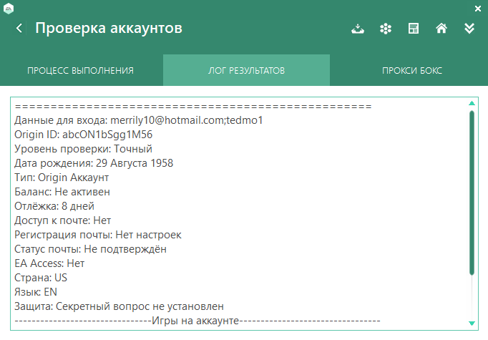
Task: Go to the home screen via house icon
Action: pos(441,29)
